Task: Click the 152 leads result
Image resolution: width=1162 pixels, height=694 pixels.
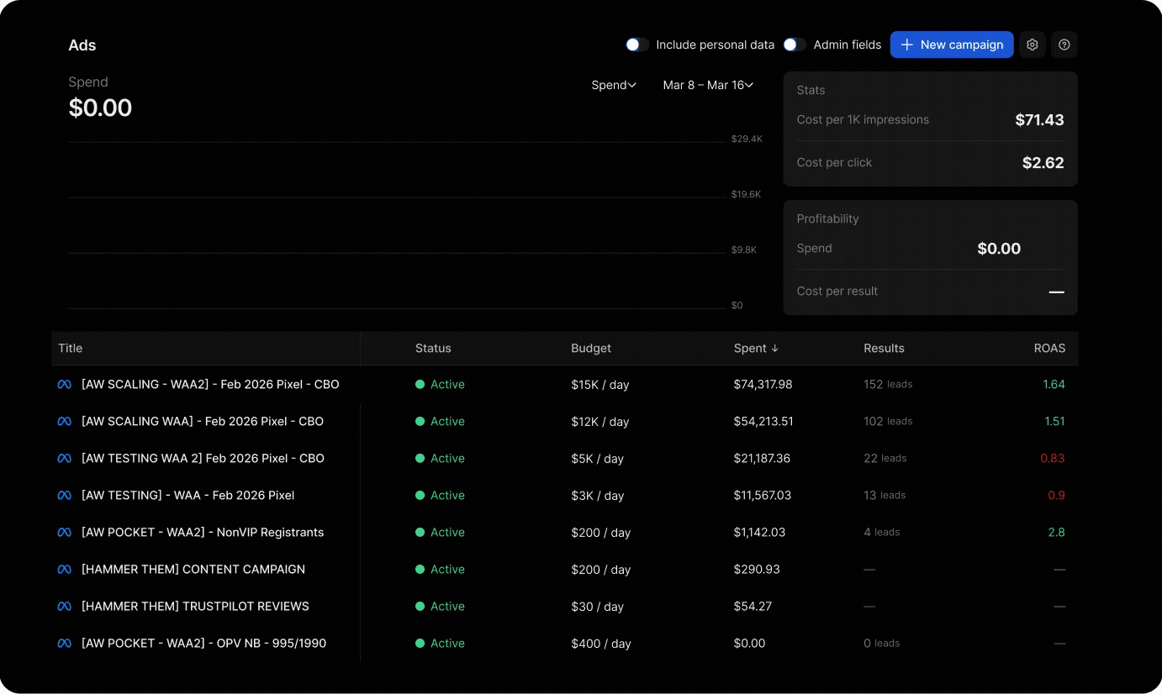Action: click(888, 384)
